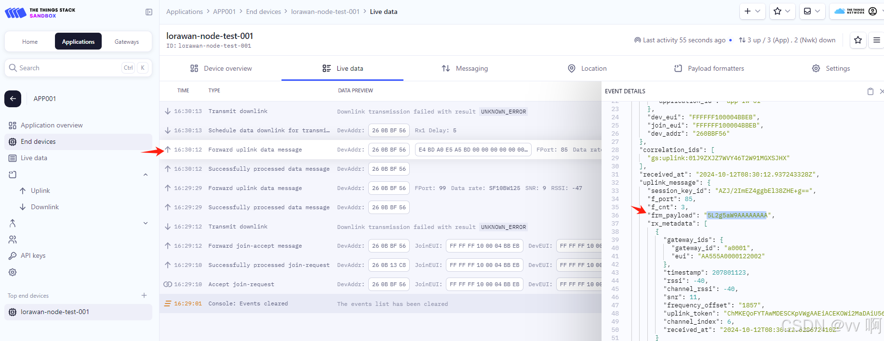This screenshot has height=341, width=884.
Task: Switch to the Gateways tab
Action: pos(127,42)
